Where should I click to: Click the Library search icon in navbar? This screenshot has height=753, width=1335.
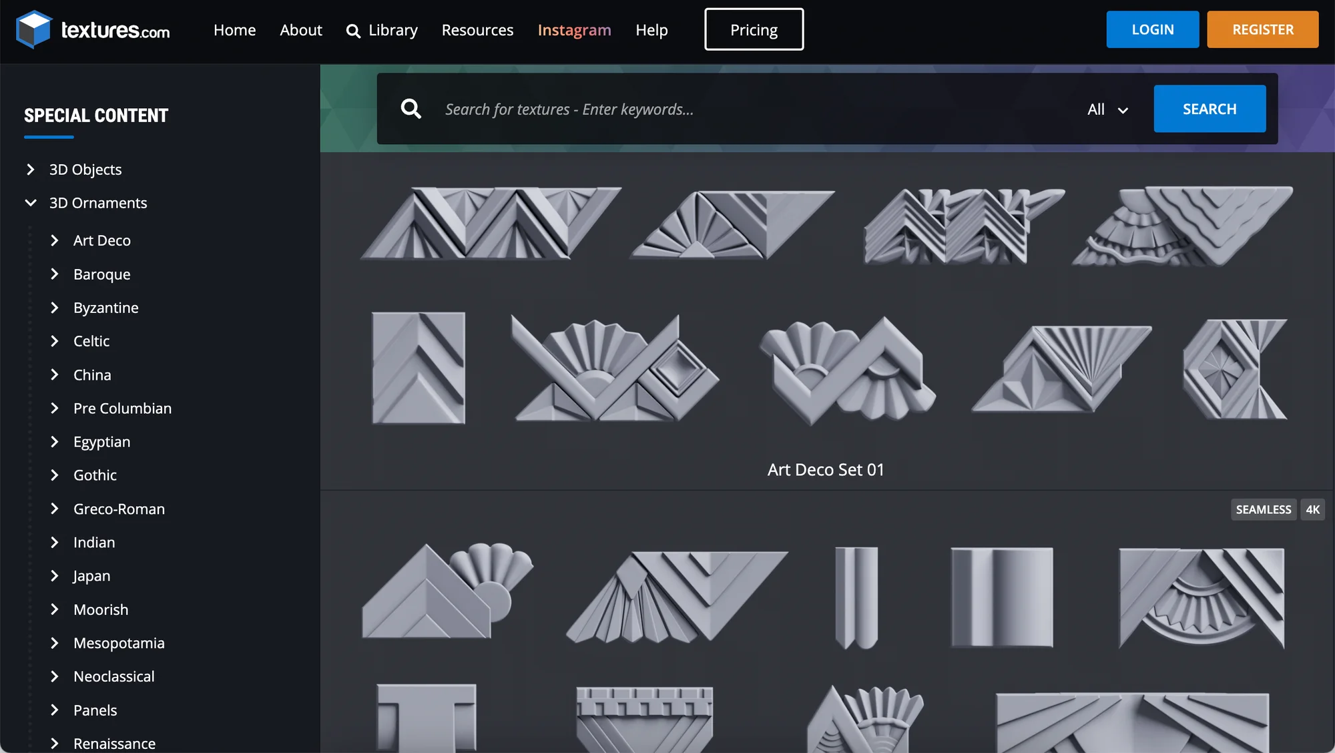[x=353, y=31]
